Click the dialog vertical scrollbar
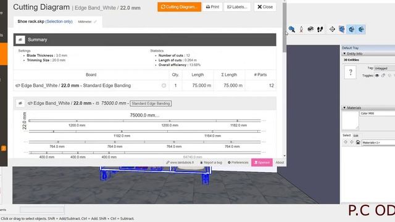395x222 pixels. pyautogui.click(x=285, y=27)
